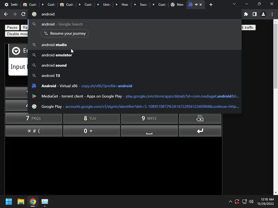The height and width of the screenshot is (208, 278).
Task: Tap keypad key 0 +
Action: 91,131
